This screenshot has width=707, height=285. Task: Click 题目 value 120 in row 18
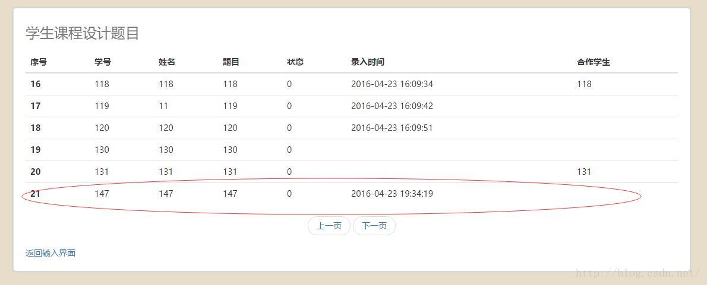point(230,128)
